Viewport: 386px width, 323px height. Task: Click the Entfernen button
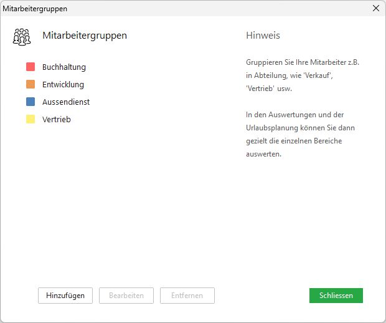187,296
